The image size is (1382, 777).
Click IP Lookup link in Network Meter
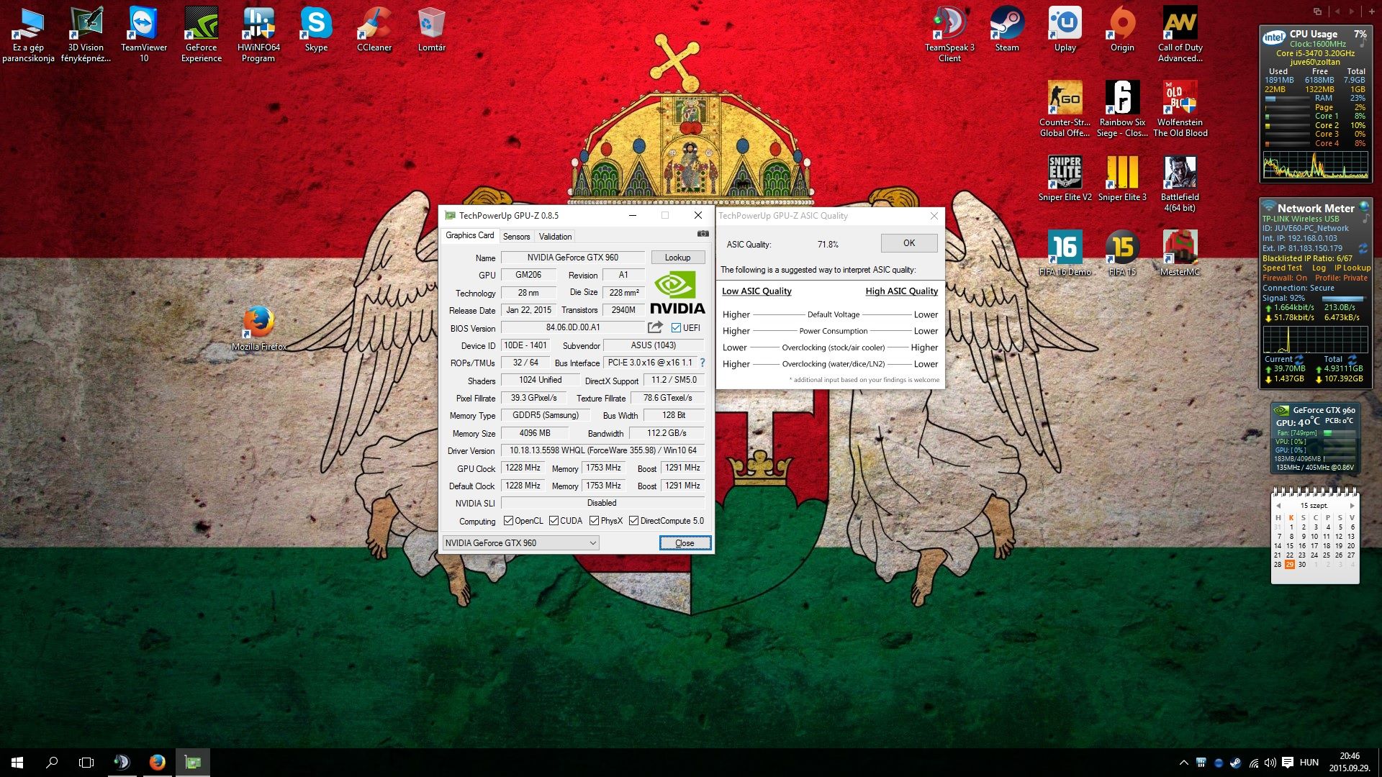[x=1352, y=268]
